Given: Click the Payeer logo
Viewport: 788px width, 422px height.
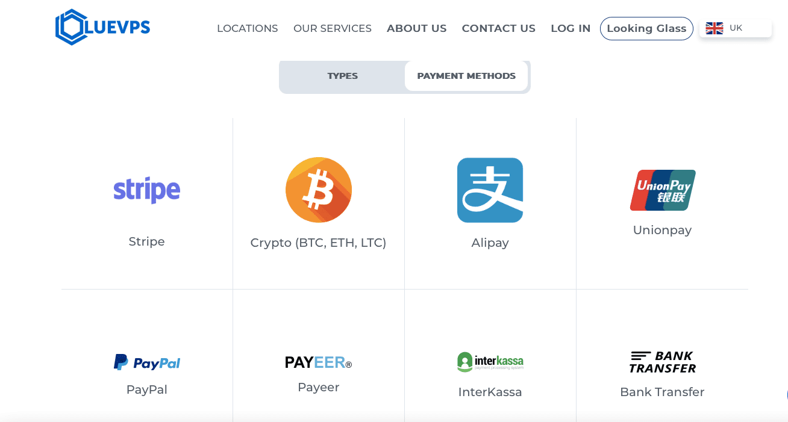Looking at the screenshot, I should (x=319, y=362).
